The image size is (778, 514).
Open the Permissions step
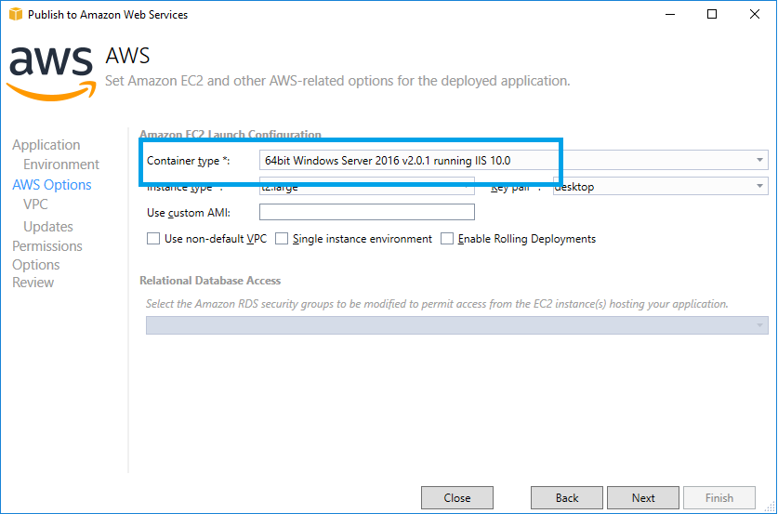tap(47, 246)
